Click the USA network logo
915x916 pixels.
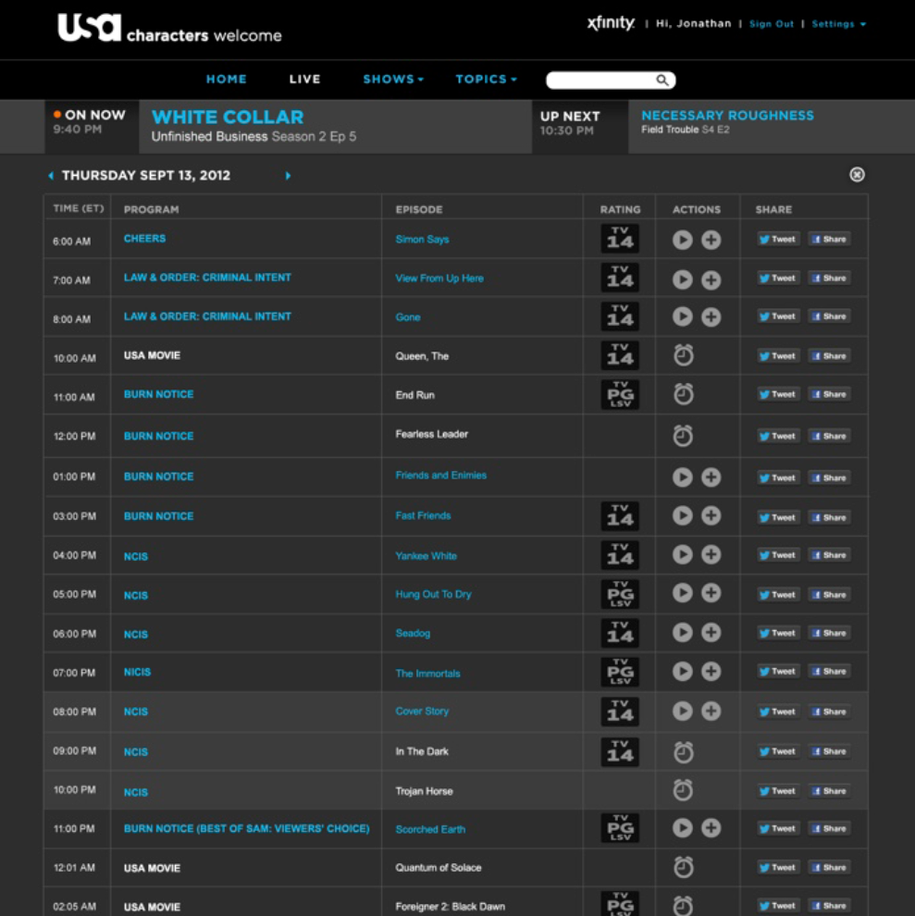90,27
